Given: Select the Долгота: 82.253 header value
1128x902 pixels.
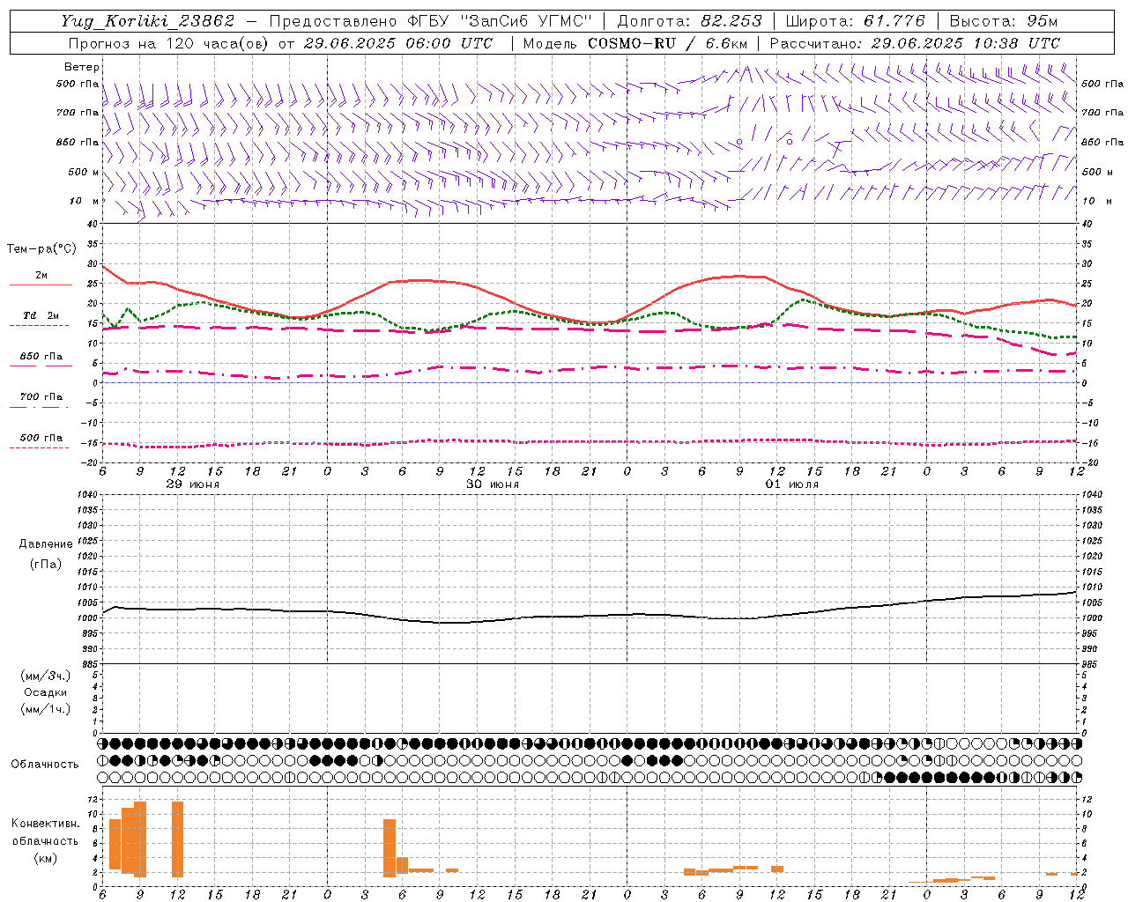Looking at the screenshot, I should (x=688, y=21).
